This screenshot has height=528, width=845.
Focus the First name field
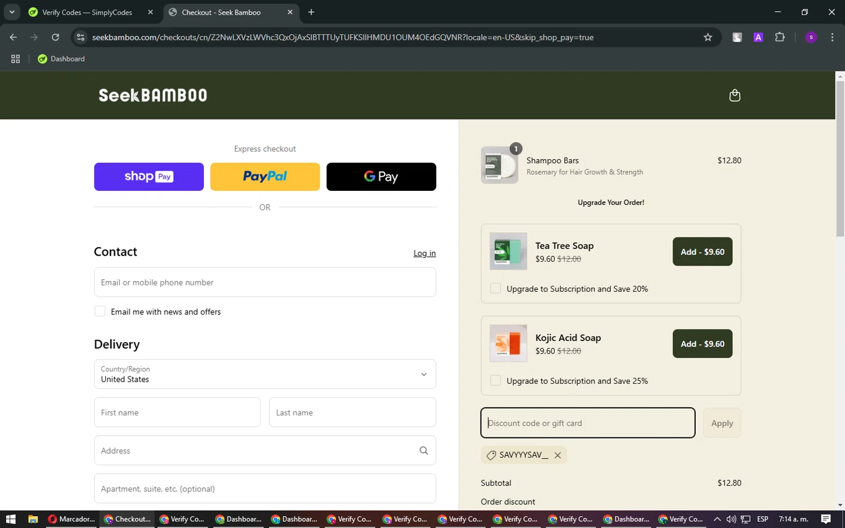[177, 412]
